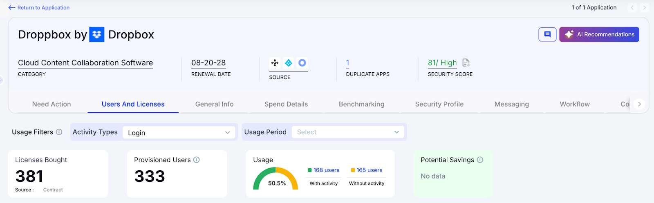Screen dimensions: 654x203
Task: Open Cloud Content Collaboration Software category link
Action: point(85,63)
